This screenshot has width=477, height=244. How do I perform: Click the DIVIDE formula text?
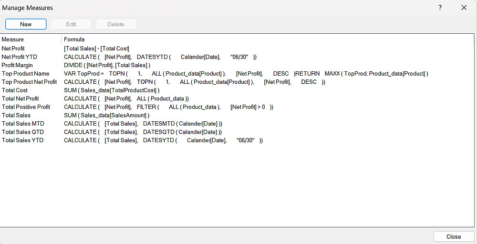(x=107, y=65)
